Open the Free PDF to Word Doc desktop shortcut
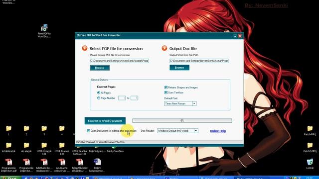Viewport: 319px width, 179px height. point(44,31)
